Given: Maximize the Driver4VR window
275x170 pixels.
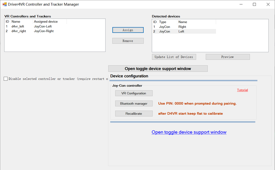Looking at the screenshot, I should [254, 4].
